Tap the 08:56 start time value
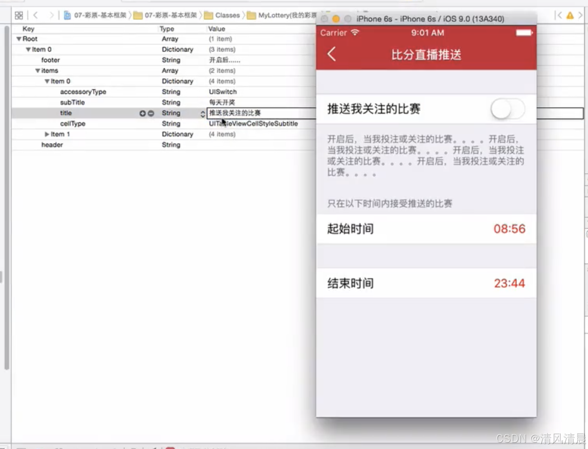The width and height of the screenshot is (588, 449). 509,229
